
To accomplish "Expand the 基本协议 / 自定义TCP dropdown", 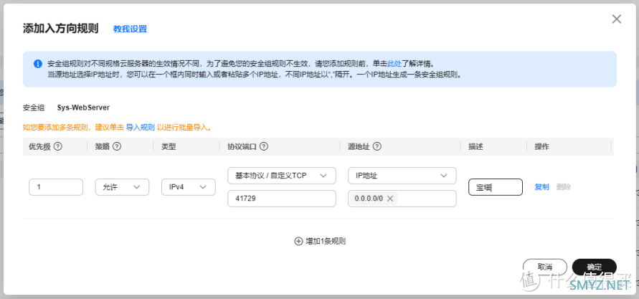I will click(x=282, y=176).
